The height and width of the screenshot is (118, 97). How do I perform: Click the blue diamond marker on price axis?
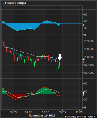tap(84, 62)
